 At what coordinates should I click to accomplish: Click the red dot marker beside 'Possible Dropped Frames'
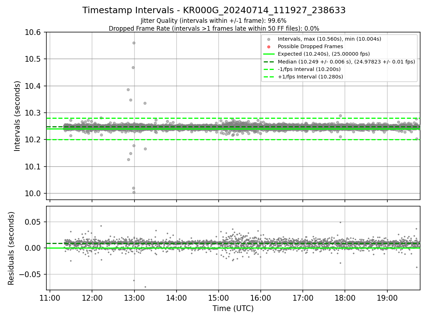pos(269,47)
